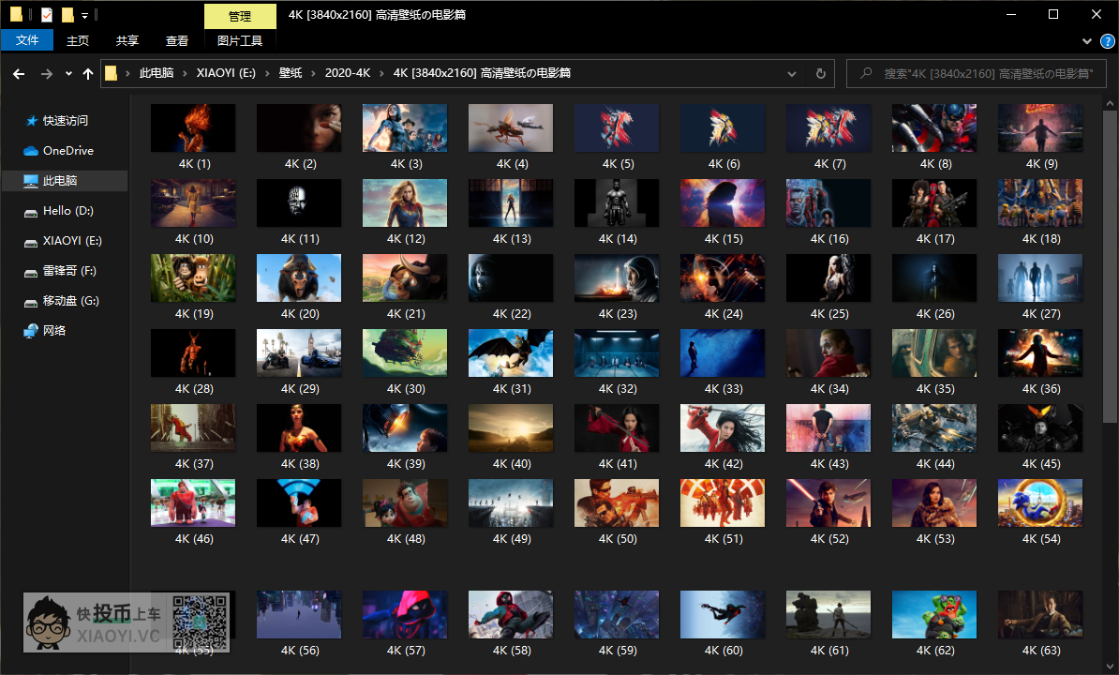Click the folder icon in the title bar
The image size is (1119, 675).
click(16, 14)
